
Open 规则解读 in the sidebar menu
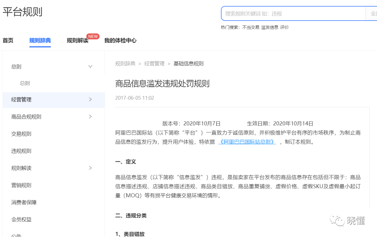point(21,168)
